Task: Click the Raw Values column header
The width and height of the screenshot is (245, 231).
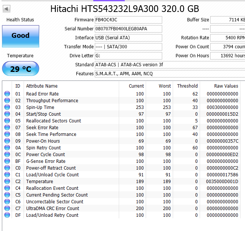Action: click(220, 86)
